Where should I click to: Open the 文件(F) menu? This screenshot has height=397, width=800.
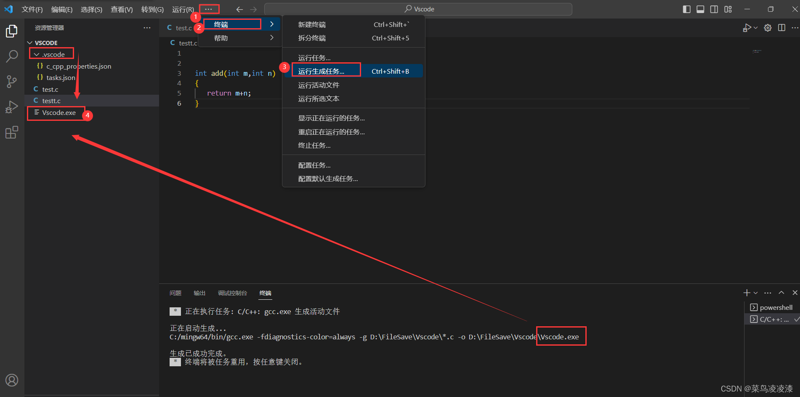(32, 9)
